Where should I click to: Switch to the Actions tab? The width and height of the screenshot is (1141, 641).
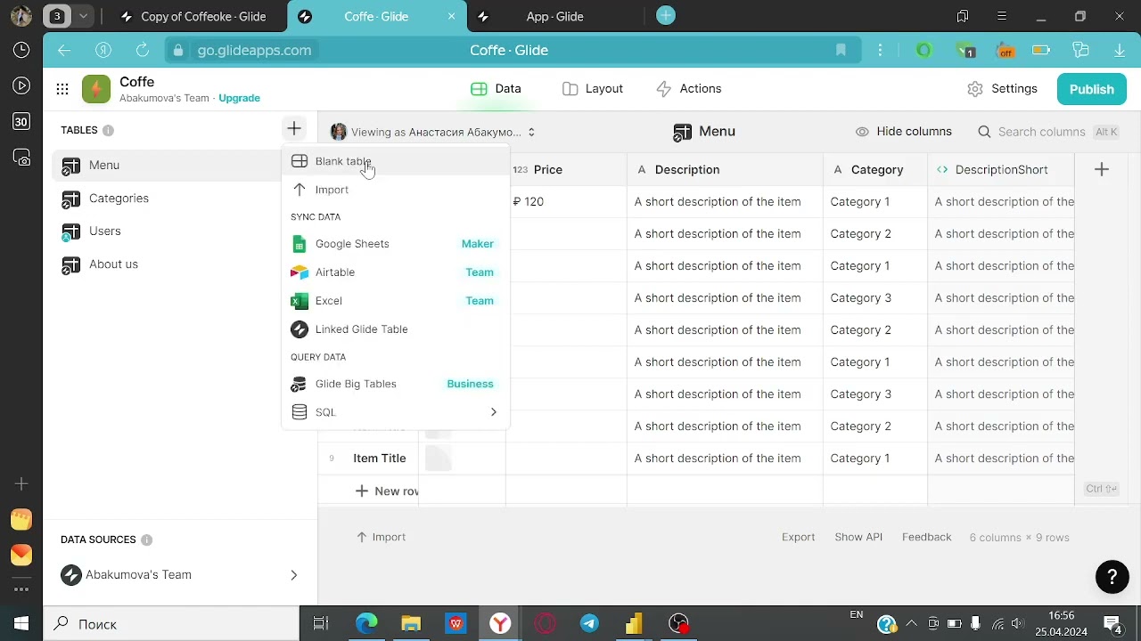click(x=689, y=89)
